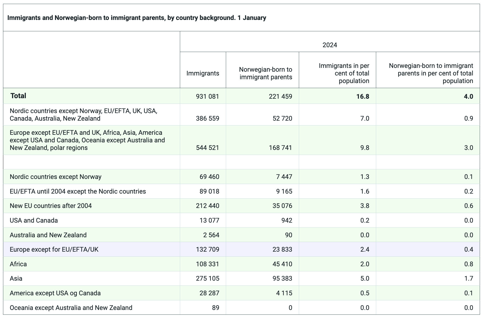Viewport: 482px width, 317px height.
Task: Select 'Immigrants in per cent of total population' header
Action: coord(344,73)
